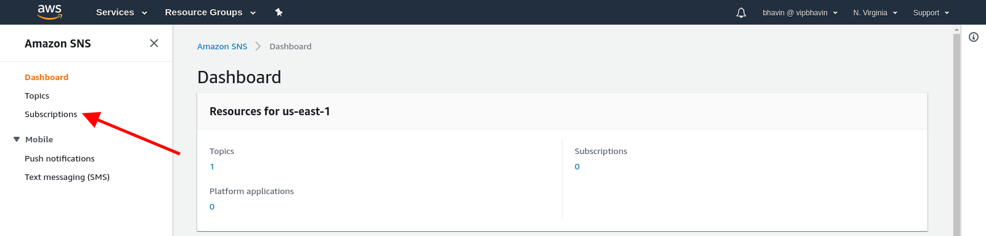
Task: Open Subscriptions in the sidebar
Action: point(51,114)
